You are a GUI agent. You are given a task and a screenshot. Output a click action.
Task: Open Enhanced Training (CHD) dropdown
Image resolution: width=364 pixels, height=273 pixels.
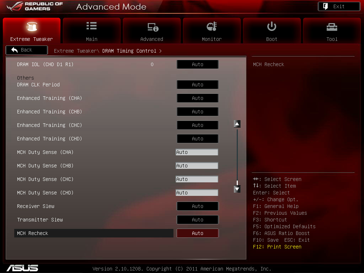[x=198, y=138]
